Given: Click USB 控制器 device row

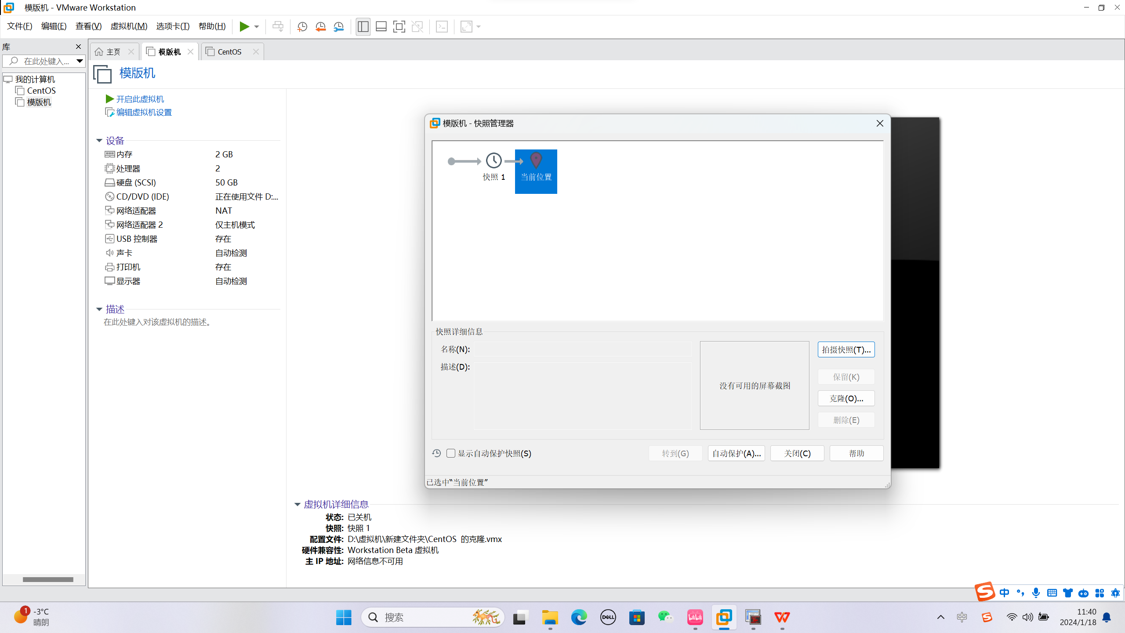Looking at the screenshot, I should pos(192,239).
